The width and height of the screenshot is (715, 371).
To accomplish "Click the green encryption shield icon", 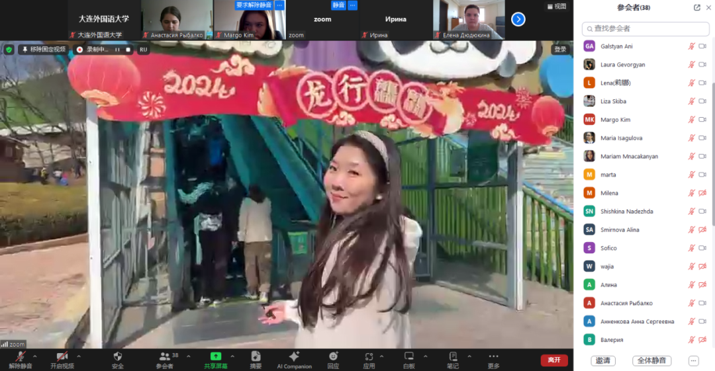I will tap(9, 50).
